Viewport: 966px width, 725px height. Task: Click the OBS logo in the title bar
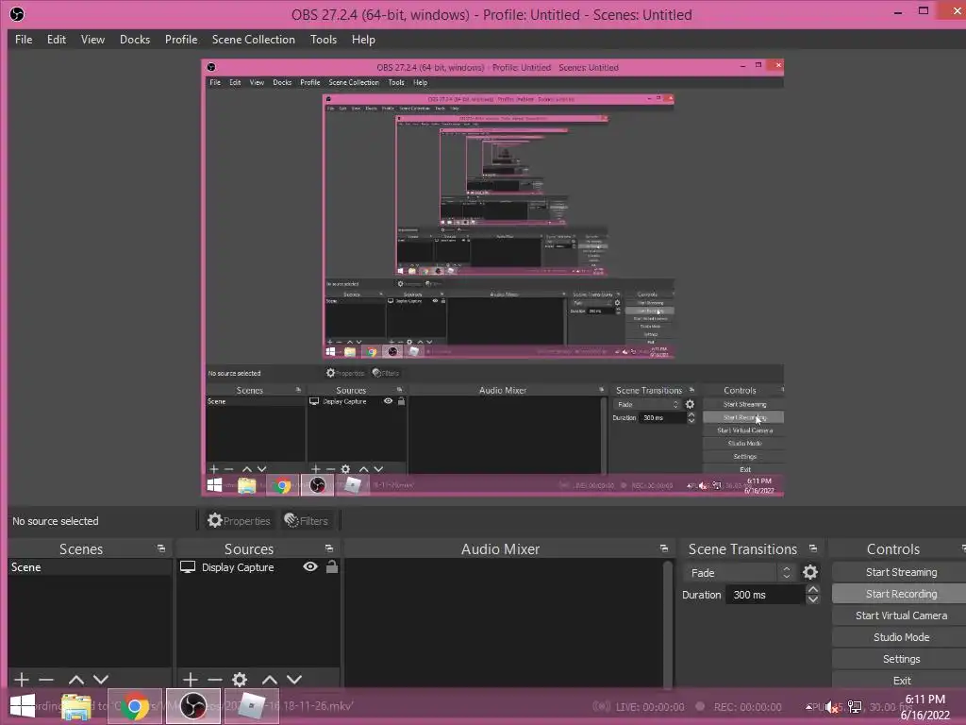point(17,14)
